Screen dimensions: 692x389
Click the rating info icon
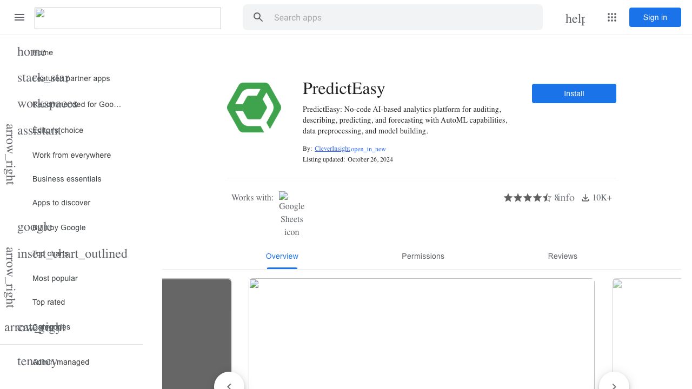click(566, 198)
